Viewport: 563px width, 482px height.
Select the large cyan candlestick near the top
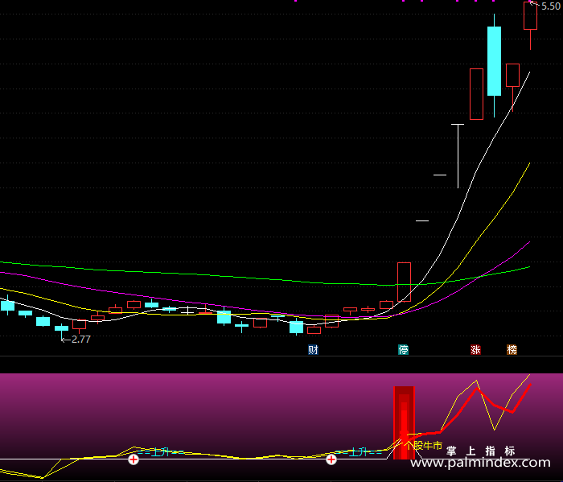pyautogui.click(x=494, y=61)
